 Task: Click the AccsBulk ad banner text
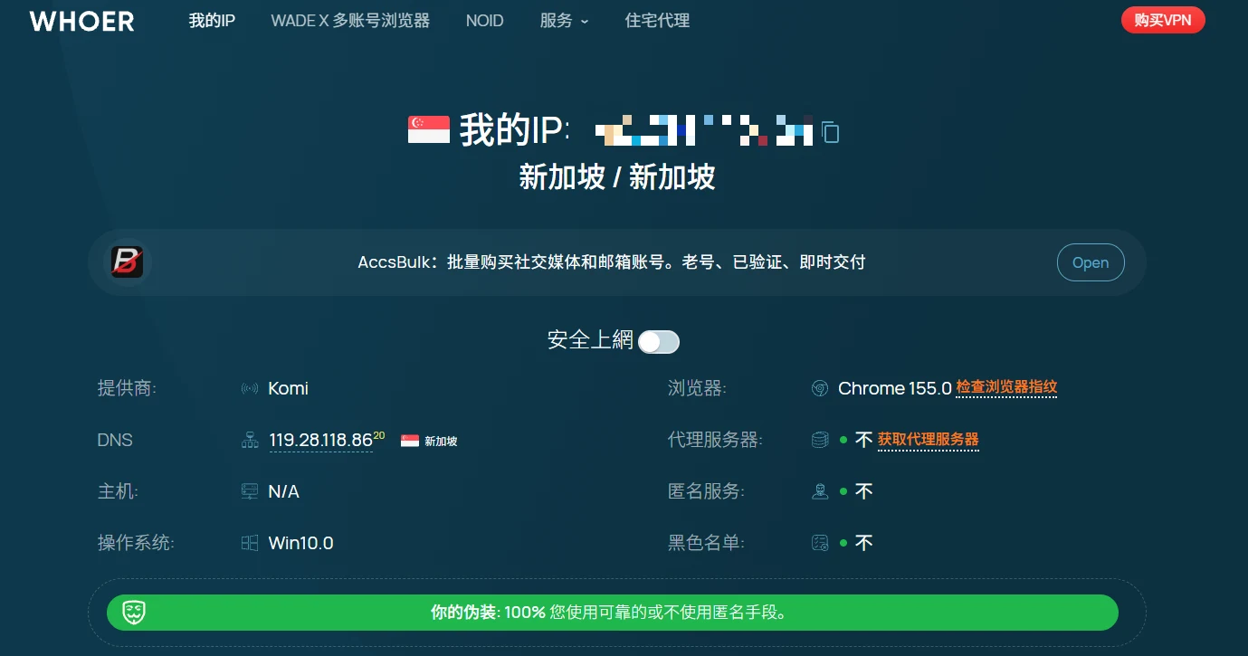click(x=612, y=262)
